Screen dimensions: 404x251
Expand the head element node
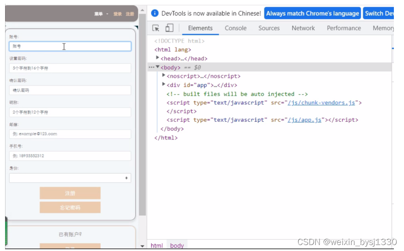tap(157, 58)
